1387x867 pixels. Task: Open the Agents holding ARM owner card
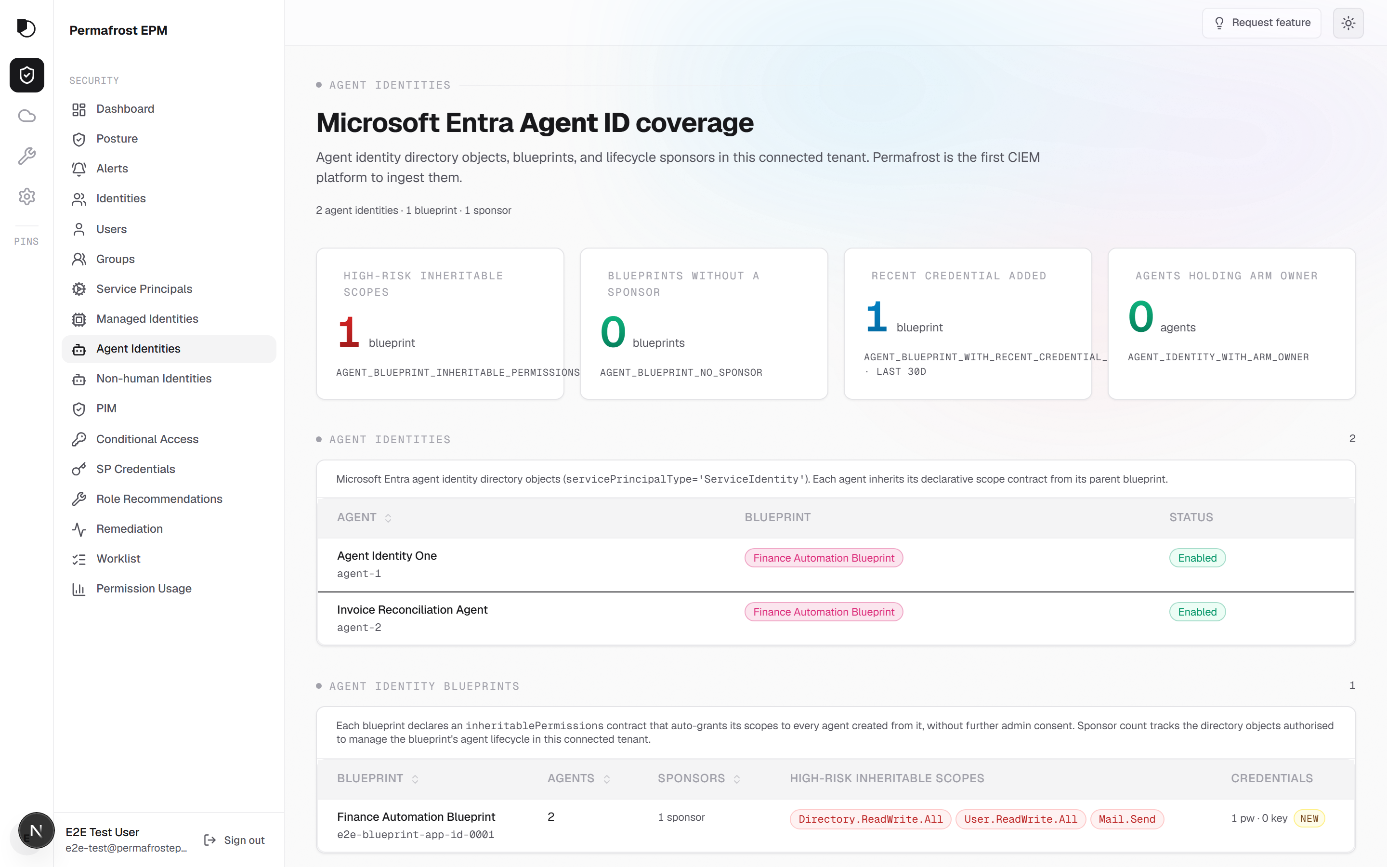click(1231, 323)
